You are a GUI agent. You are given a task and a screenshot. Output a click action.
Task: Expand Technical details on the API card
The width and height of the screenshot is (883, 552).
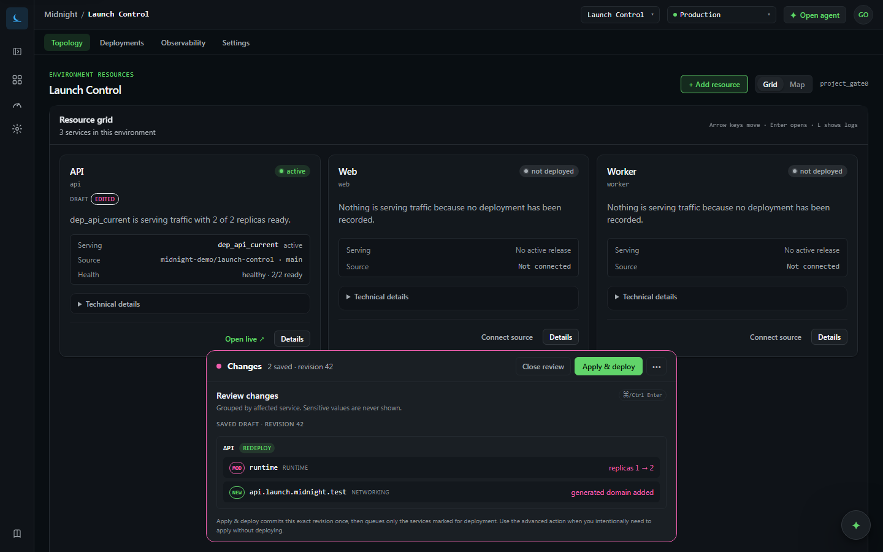coord(190,304)
